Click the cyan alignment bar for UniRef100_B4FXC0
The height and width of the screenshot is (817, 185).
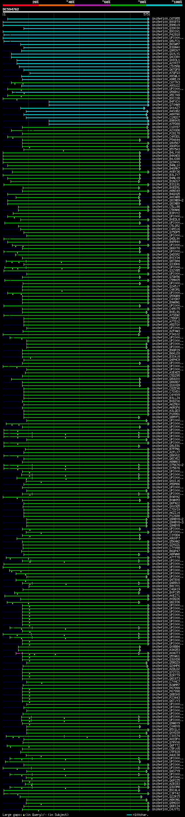99,101
